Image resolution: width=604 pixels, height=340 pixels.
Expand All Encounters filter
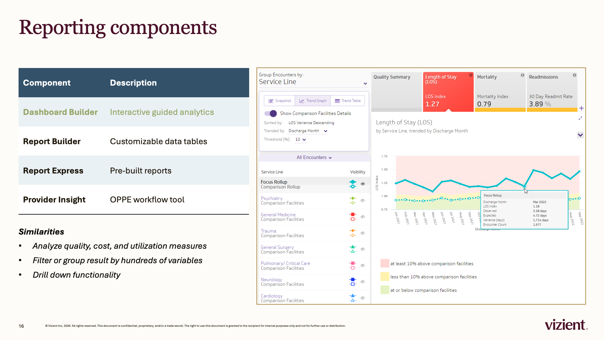point(314,157)
